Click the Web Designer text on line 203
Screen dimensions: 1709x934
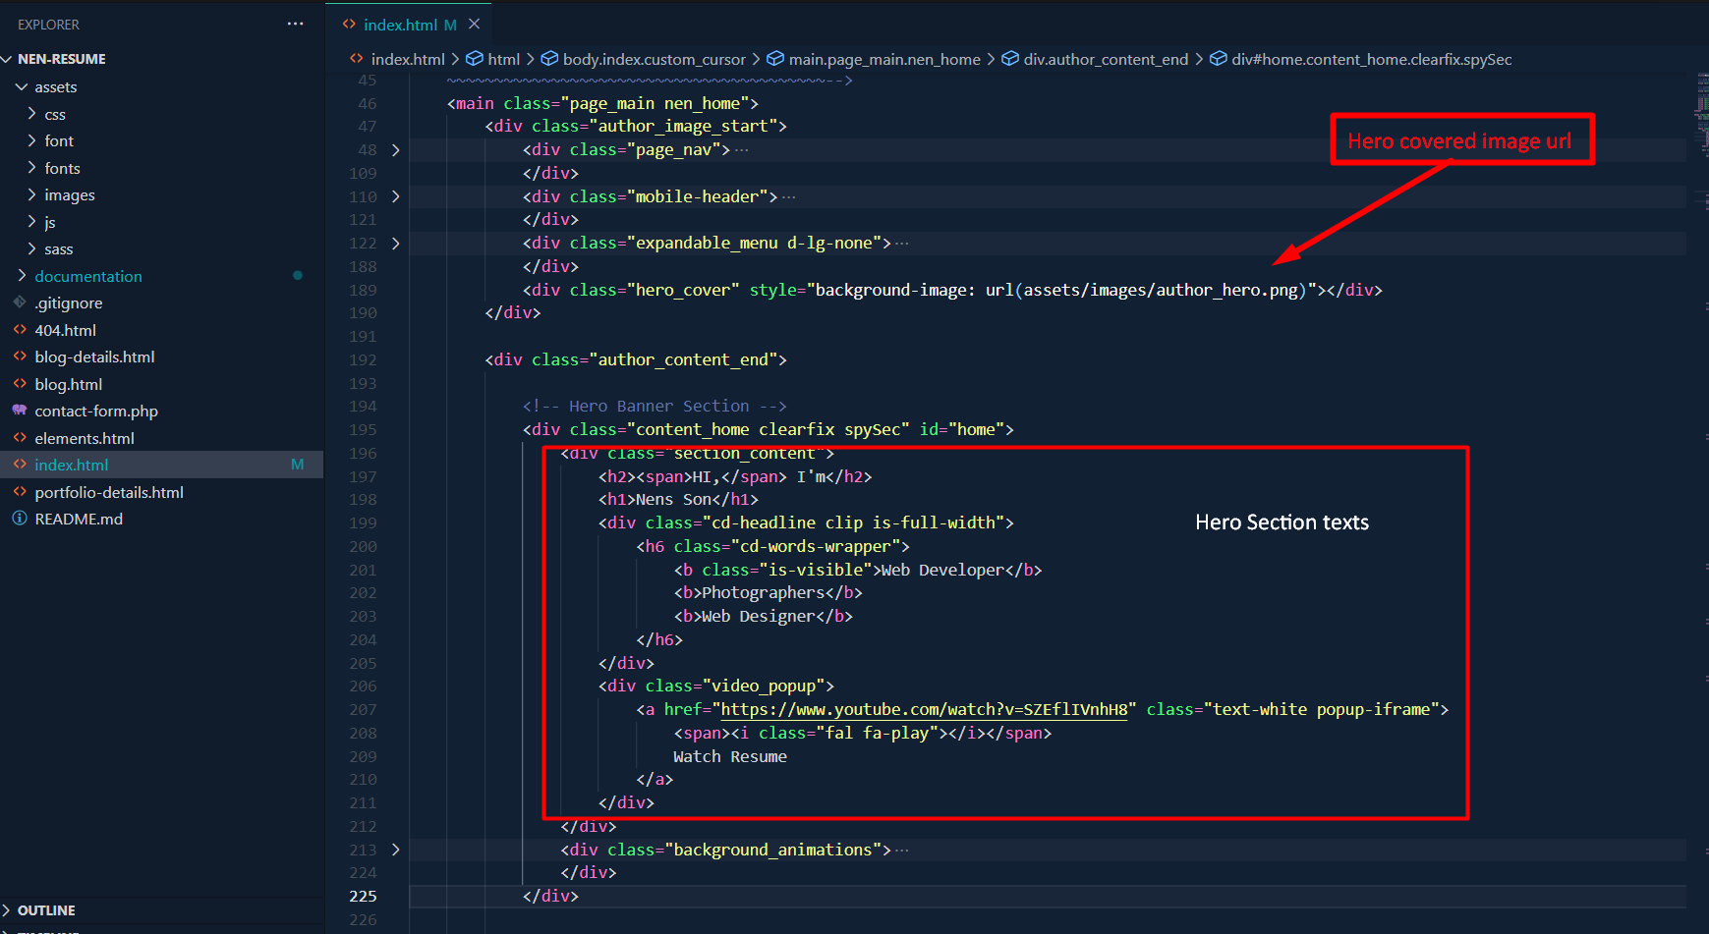[x=759, y=616]
